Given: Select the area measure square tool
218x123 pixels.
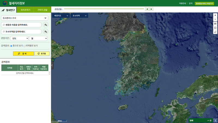Looking at the screenshot, I should coord(215,28).
